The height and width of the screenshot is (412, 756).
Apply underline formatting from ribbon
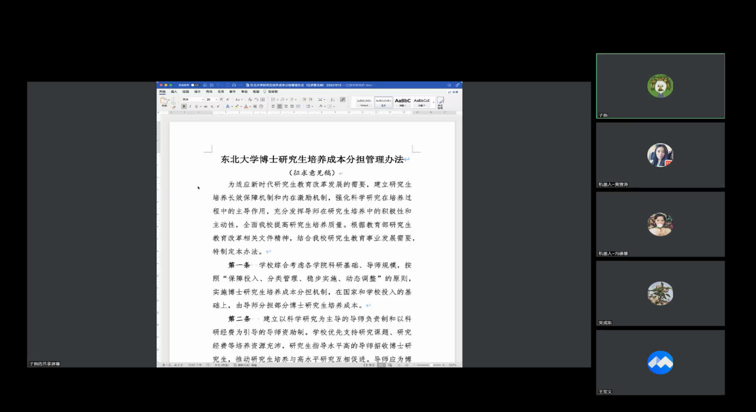tap(196, 107)
